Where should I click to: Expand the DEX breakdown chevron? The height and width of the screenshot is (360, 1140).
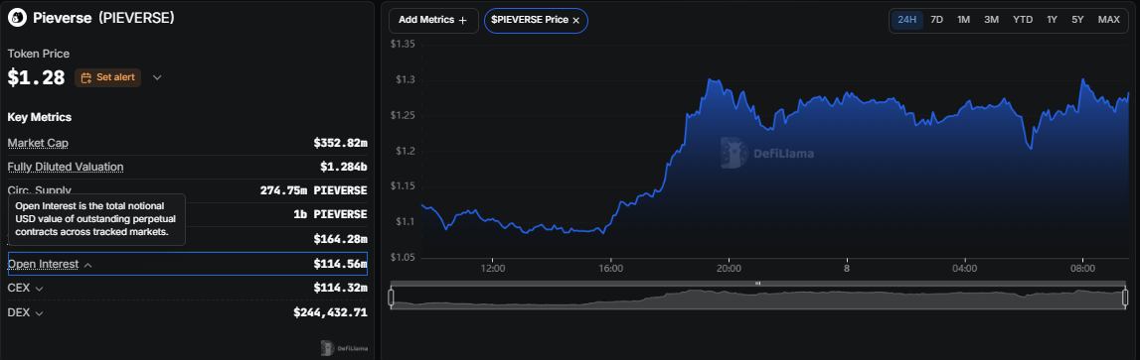tap(40, 312)
